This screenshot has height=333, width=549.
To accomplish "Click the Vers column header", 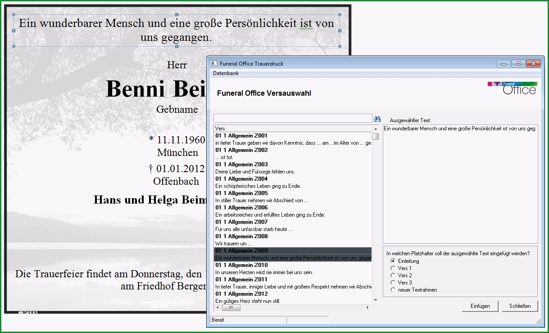I will [x=293, y=129].
